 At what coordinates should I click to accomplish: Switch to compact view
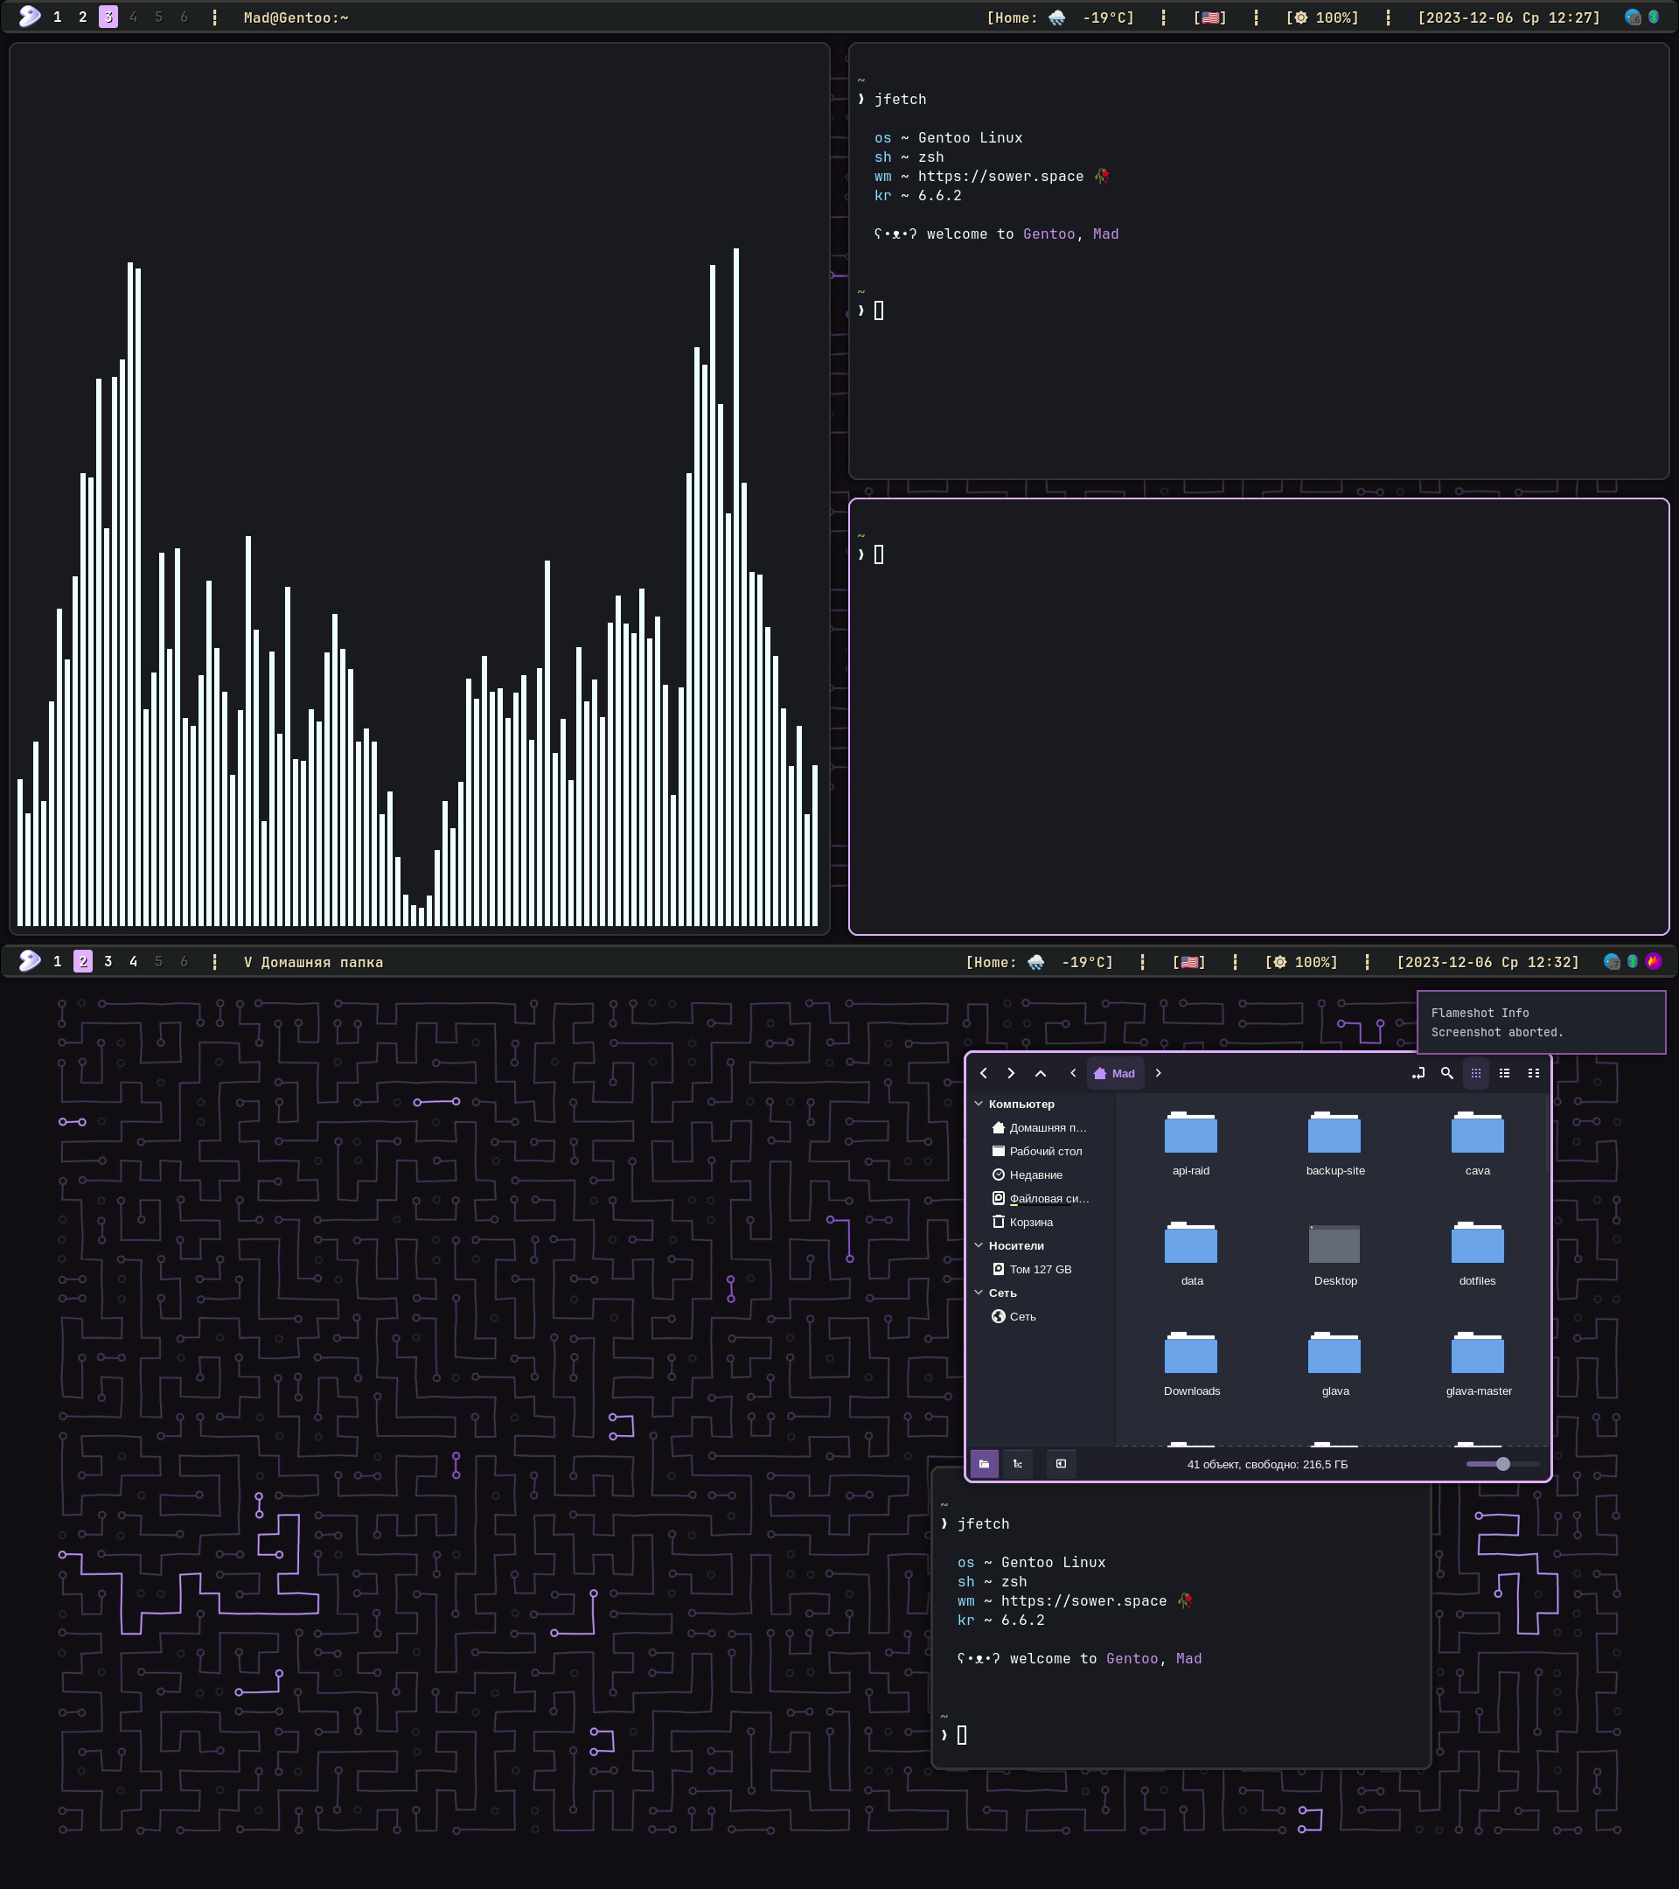(x=1534, y=1073)
